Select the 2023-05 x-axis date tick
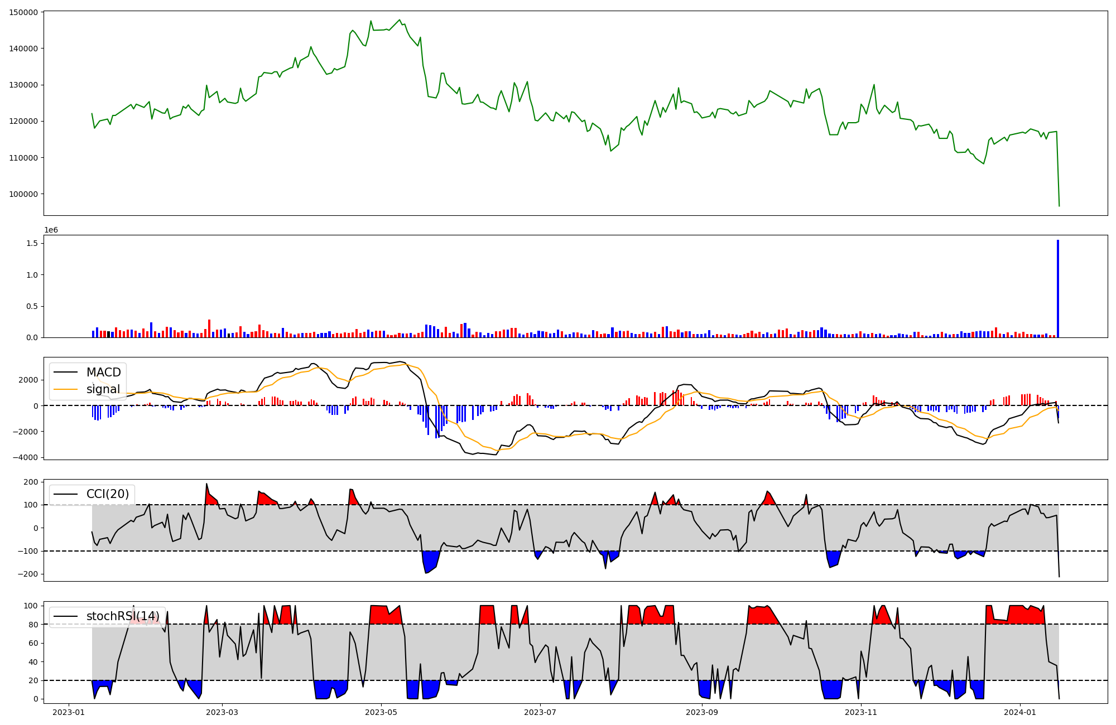 coord(381,712)
